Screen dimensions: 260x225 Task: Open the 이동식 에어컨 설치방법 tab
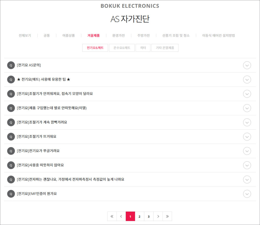218,36
